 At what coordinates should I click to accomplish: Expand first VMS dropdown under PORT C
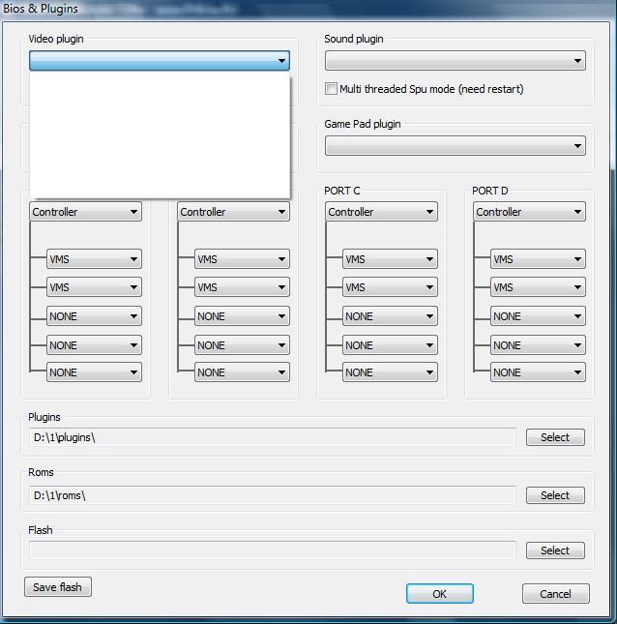[x=390, y=259]
